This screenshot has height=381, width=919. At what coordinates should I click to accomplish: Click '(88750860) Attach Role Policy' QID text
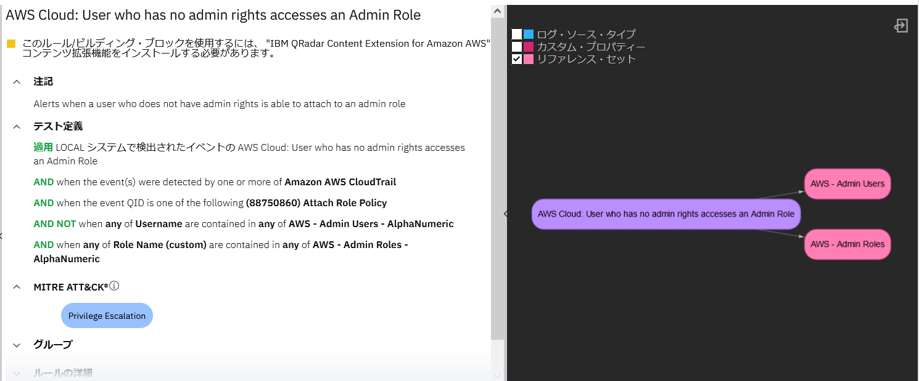click(316, 203)
